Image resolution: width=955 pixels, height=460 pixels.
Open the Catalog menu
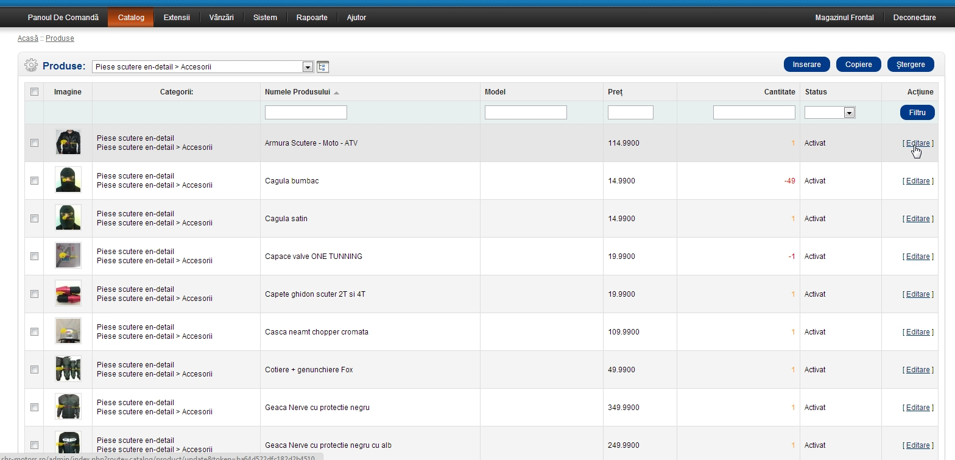131,18
